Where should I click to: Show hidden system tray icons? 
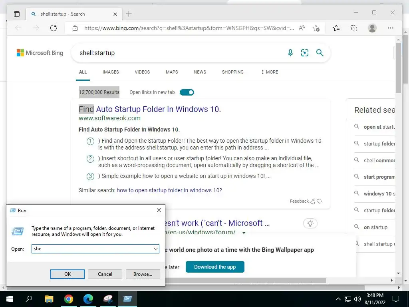point(338,299)
